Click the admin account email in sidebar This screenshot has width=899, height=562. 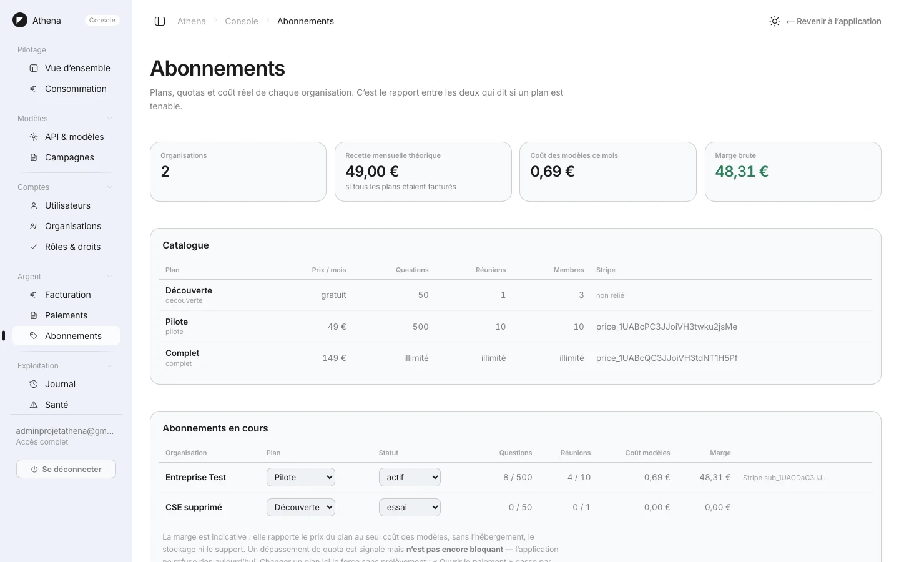coord(65,431)
